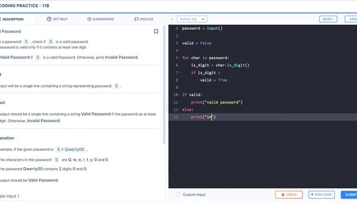
Task: Select the 'S = Qwerty00' example text
Action: click(x=70, y=150)
